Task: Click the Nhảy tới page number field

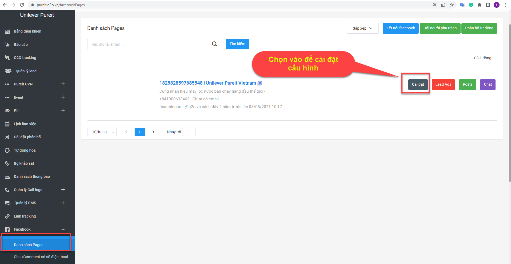Action: pyautogui.click(x=189, y=132)
